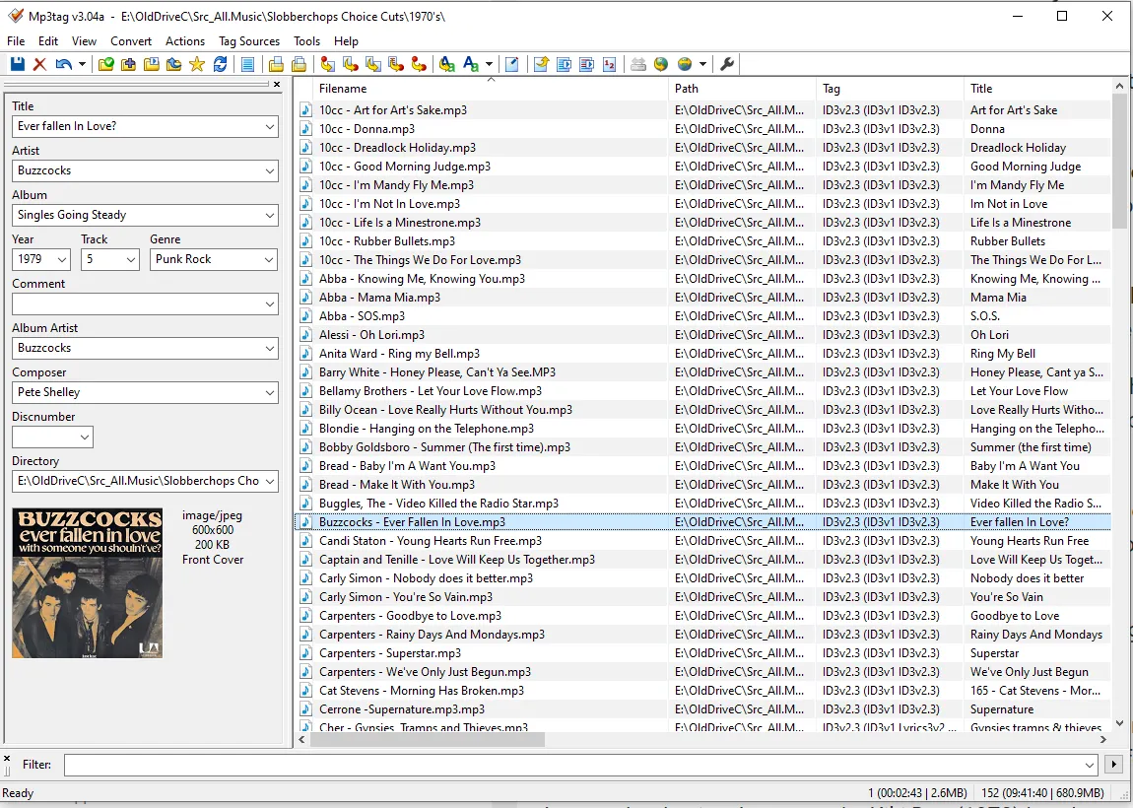Image resolution: width=1133 pixels, height=808 pixels.
Task: Click the Text file - Tag converter icon
Action: click(x=396, y=64)
